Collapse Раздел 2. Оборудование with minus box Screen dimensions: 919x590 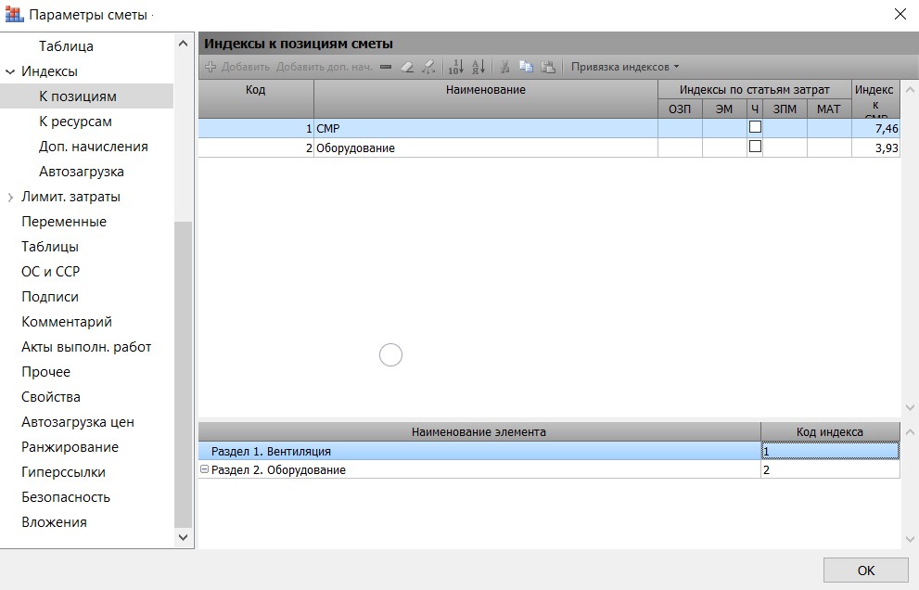205,469
